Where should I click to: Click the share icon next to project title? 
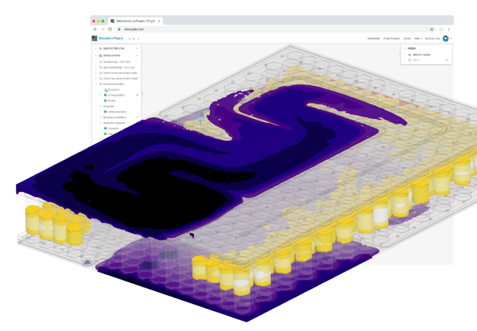[x=130, y=39]
